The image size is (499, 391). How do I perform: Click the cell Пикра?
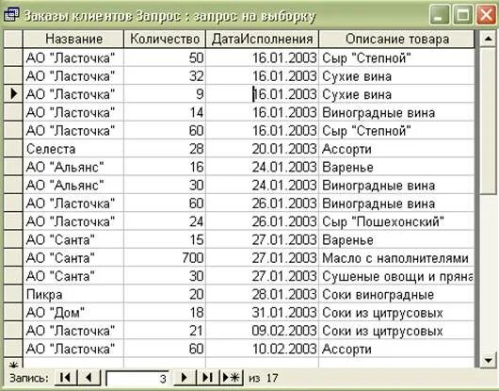point(73,294)
